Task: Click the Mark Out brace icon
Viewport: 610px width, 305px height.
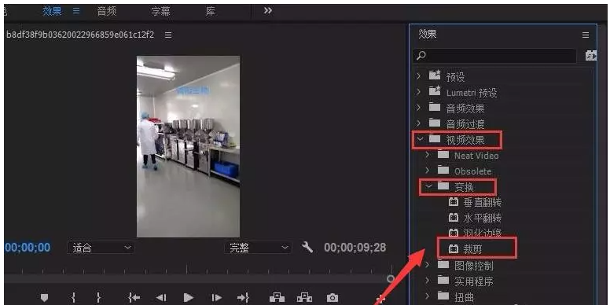Action: coord(98,298)
